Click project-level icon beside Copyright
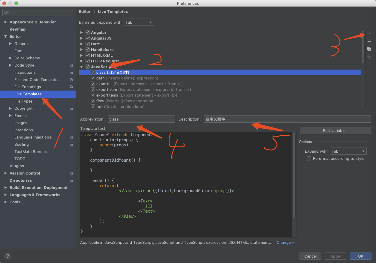The width and height of the screenshot is (376, 263). (71, 108)
